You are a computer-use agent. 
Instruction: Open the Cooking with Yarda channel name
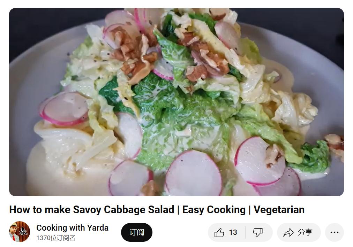(x=72, y=228)
